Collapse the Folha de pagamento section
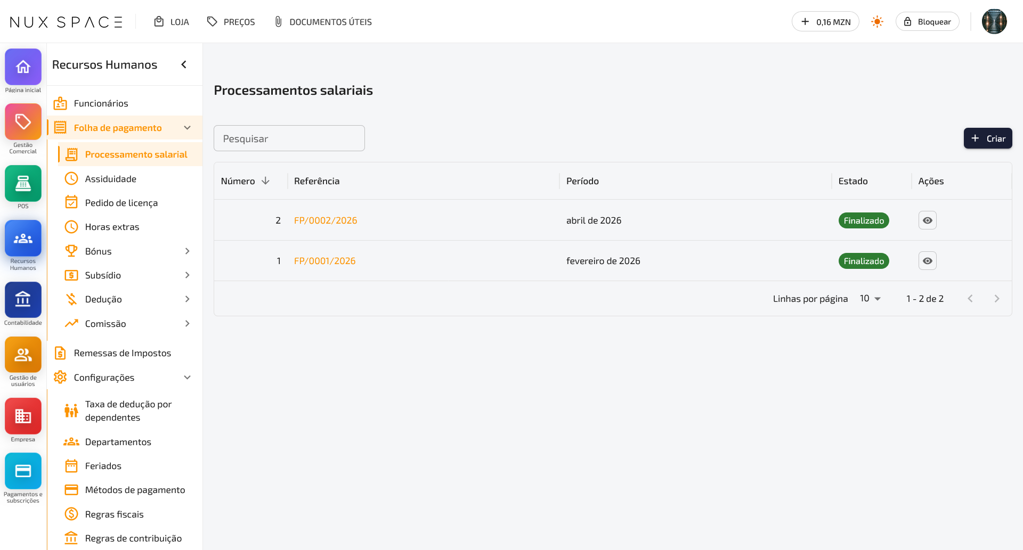This screenshot has height=550, width=1023. pos(187,128)
